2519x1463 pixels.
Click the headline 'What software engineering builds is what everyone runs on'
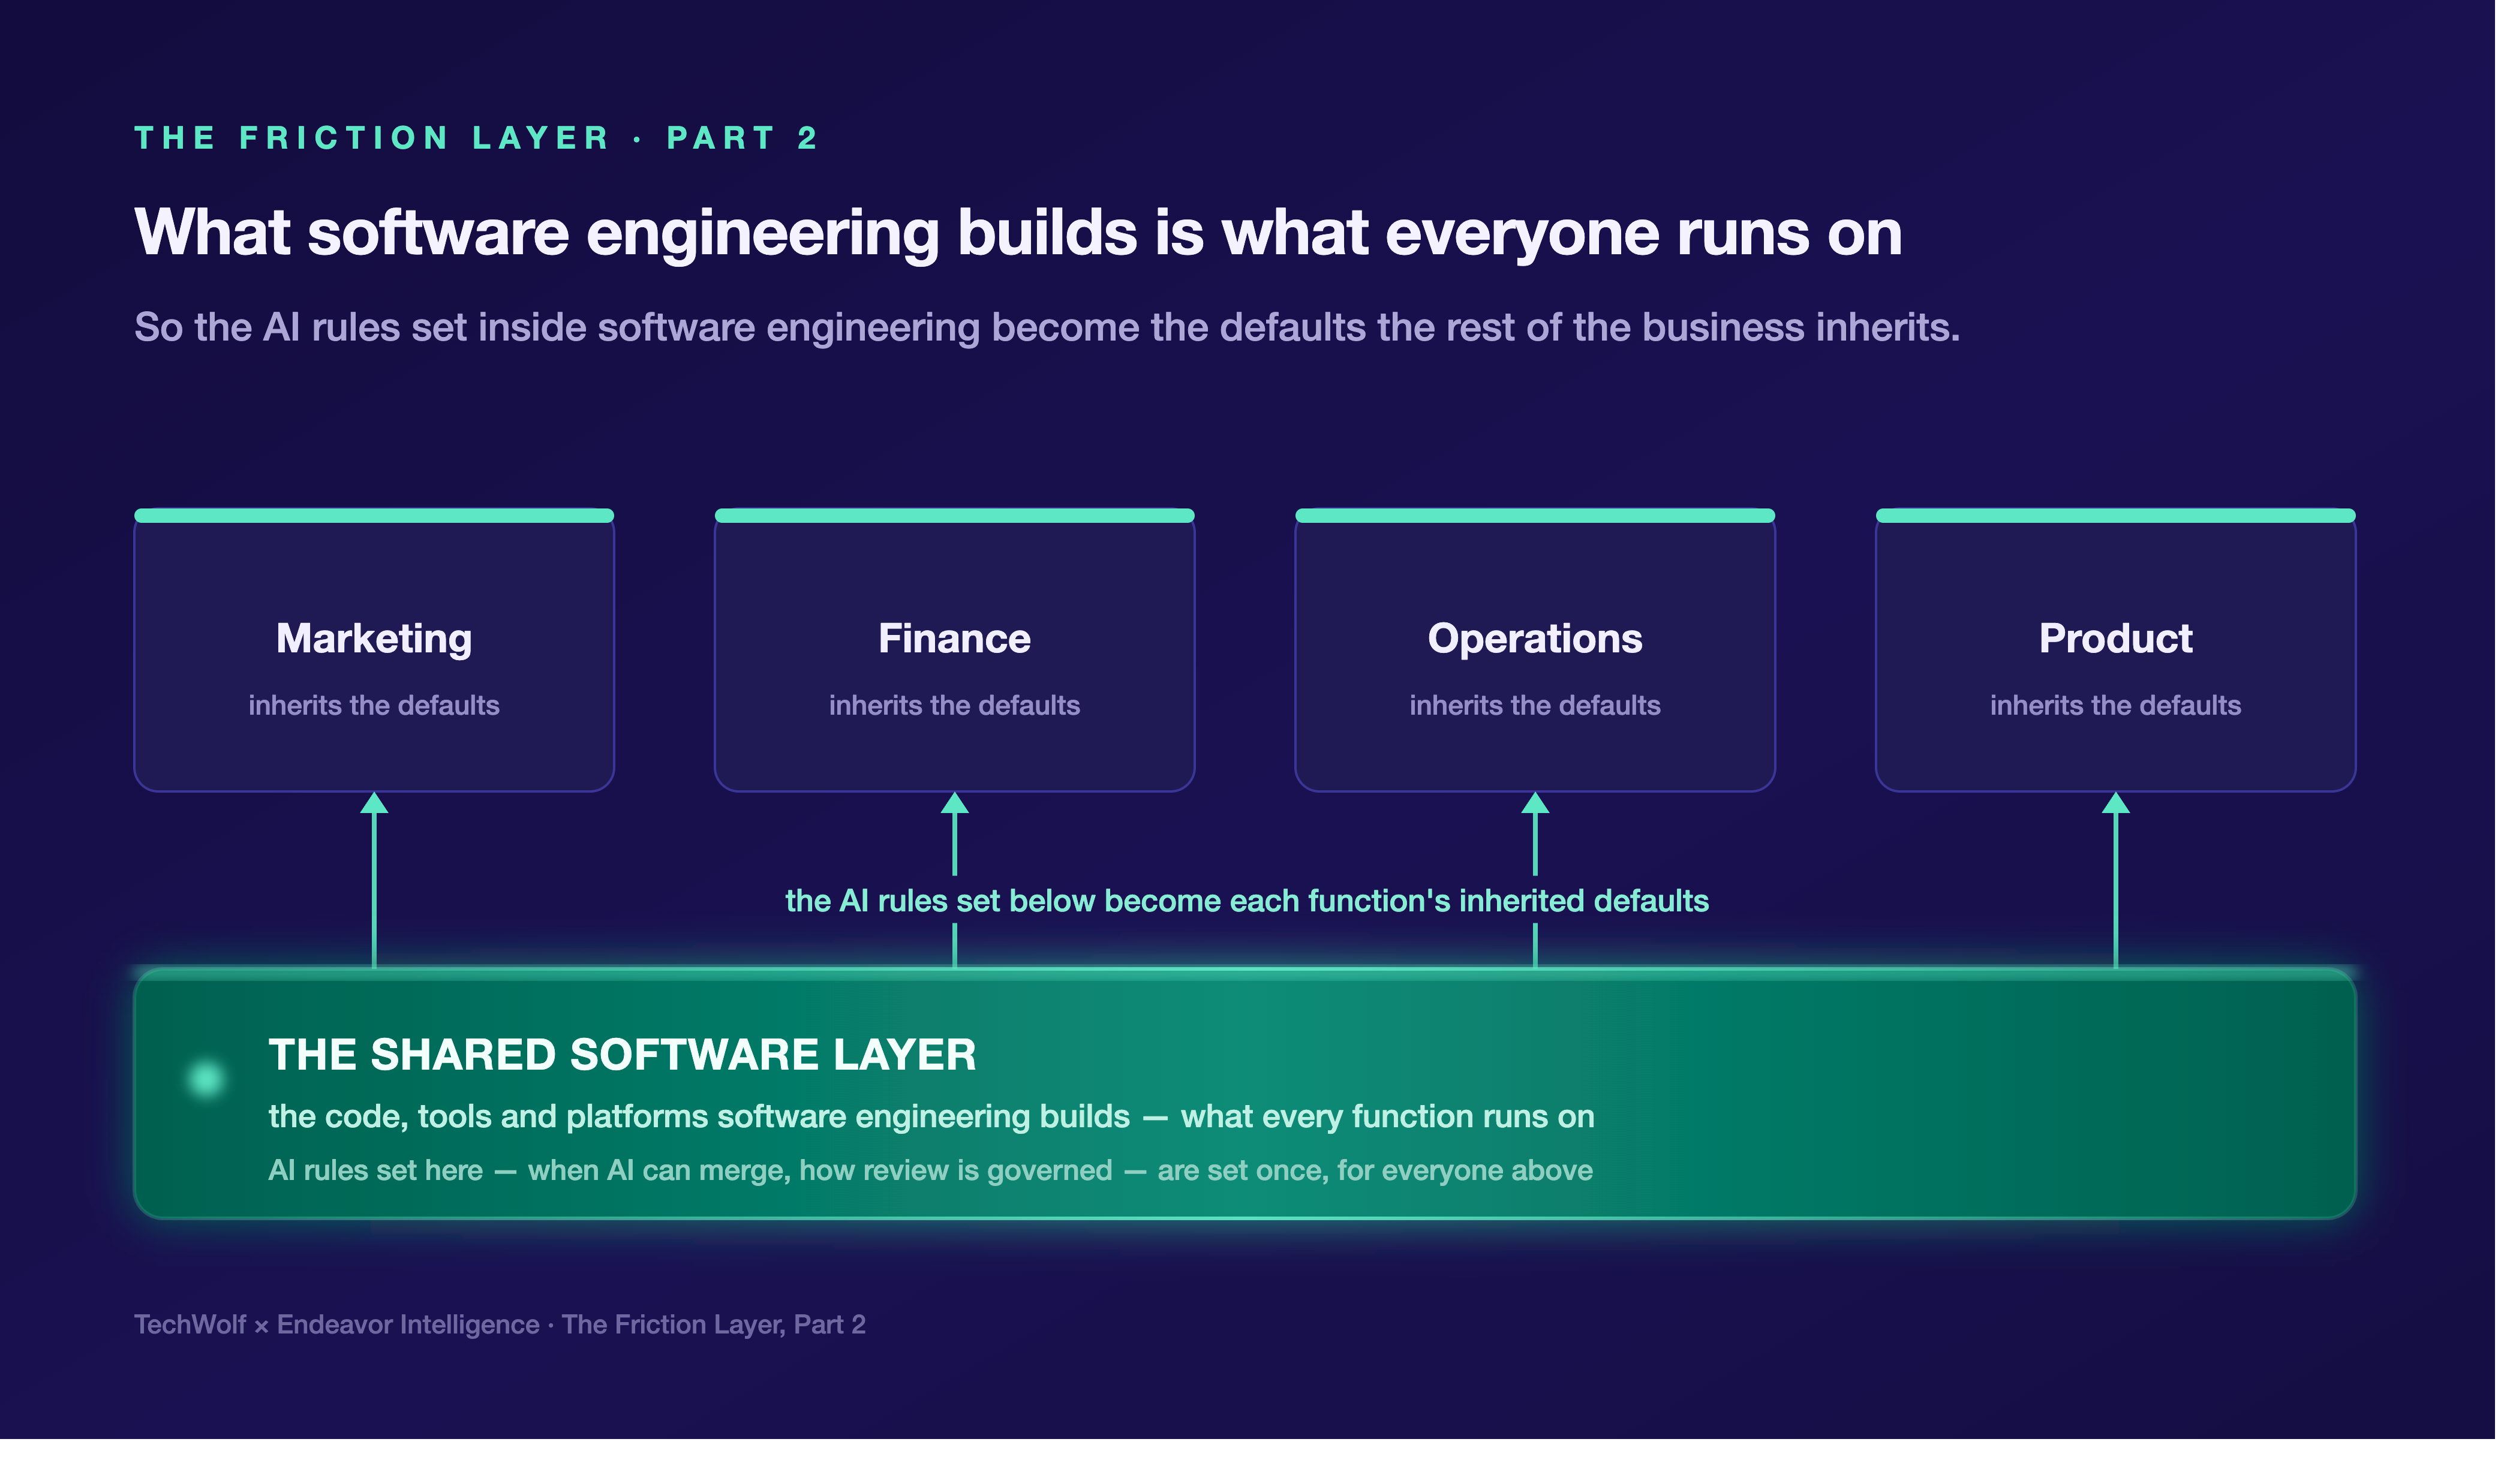(1018, 234)
